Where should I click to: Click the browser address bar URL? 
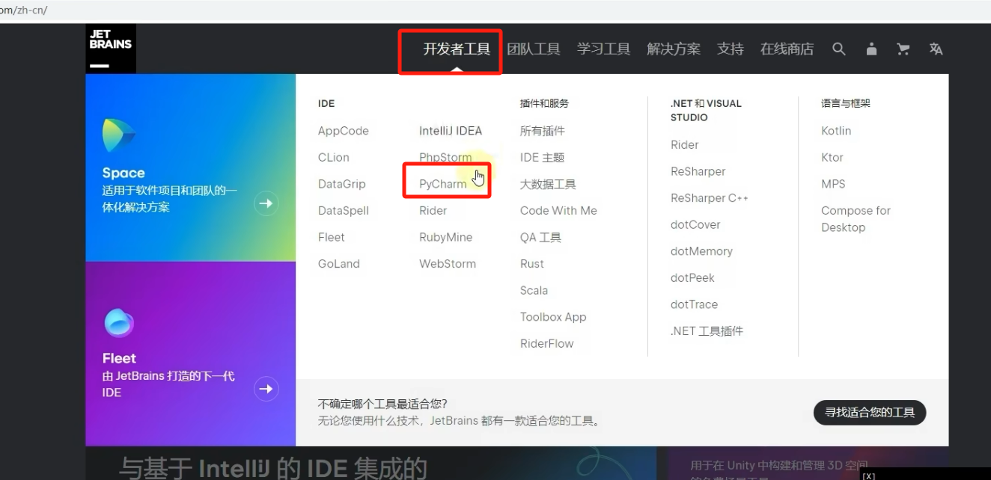pos(24,10)
